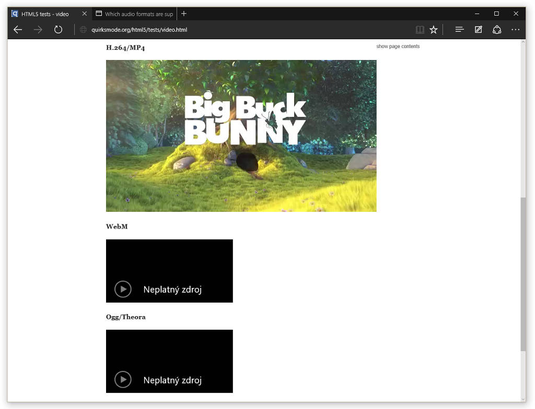Click the vertical scrollbar thumb
The width and height of the screenshot is (535, 409).
click(x=523, y=274)
